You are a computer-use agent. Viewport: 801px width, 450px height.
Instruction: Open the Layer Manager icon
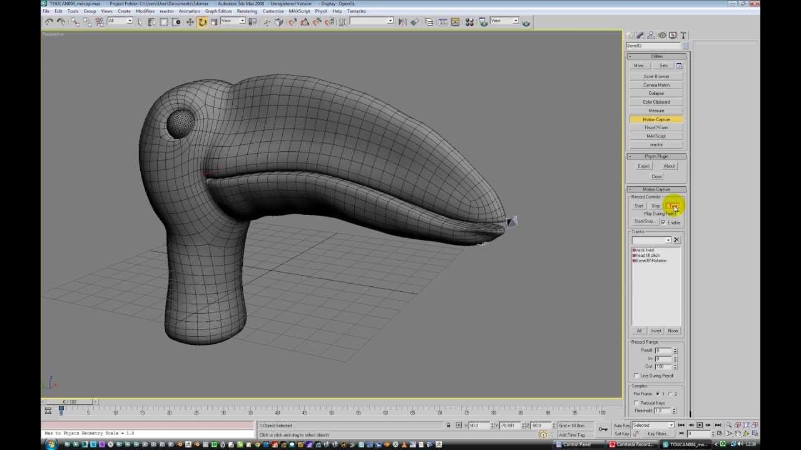[429, 22]
